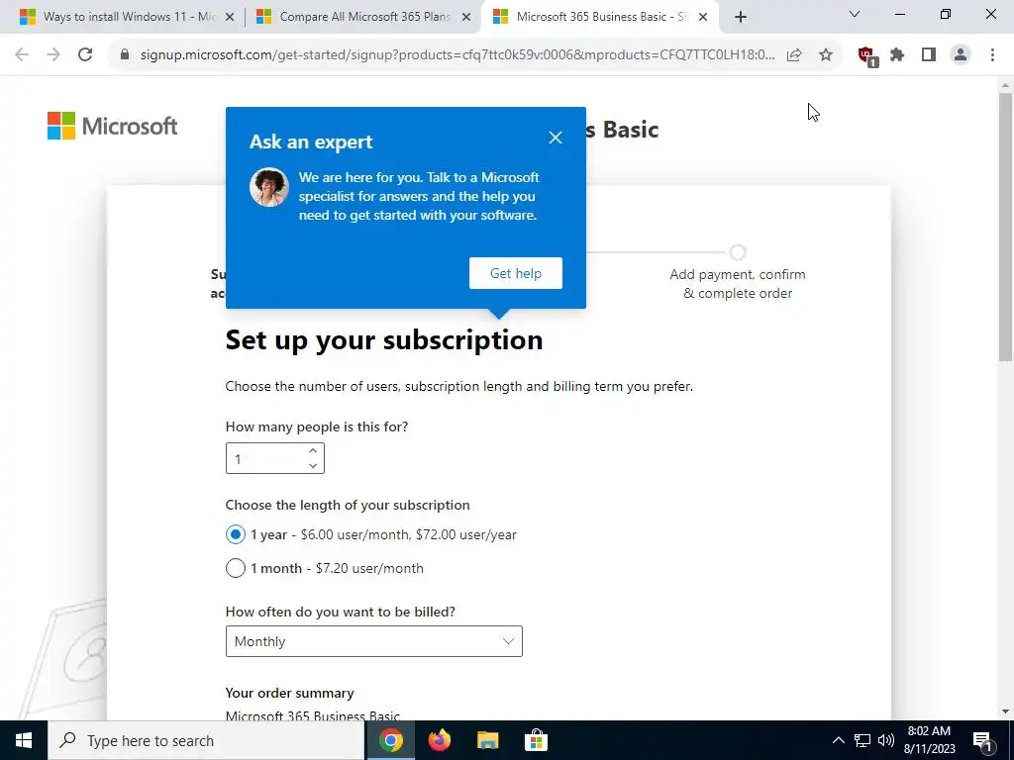The image size is (1014, 760).
Task: Launch Firefox from the taskbar
Action: coord(439,740)
